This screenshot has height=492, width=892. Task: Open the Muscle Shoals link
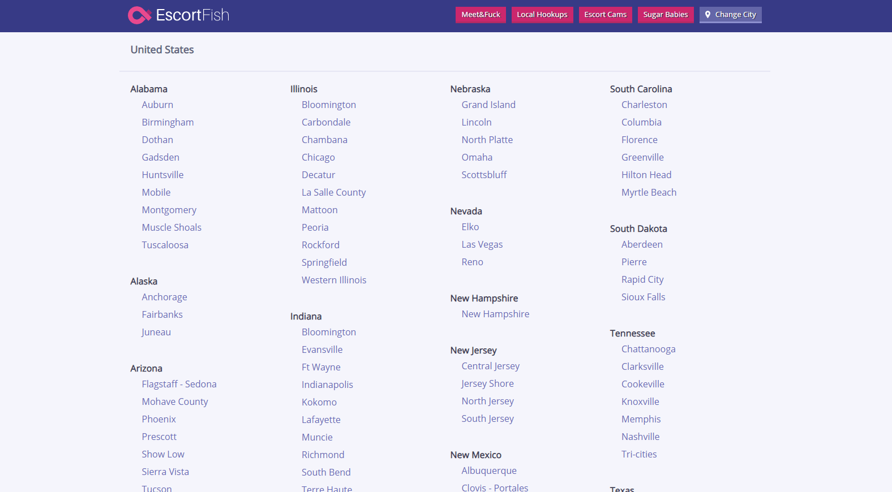point(171,227)
